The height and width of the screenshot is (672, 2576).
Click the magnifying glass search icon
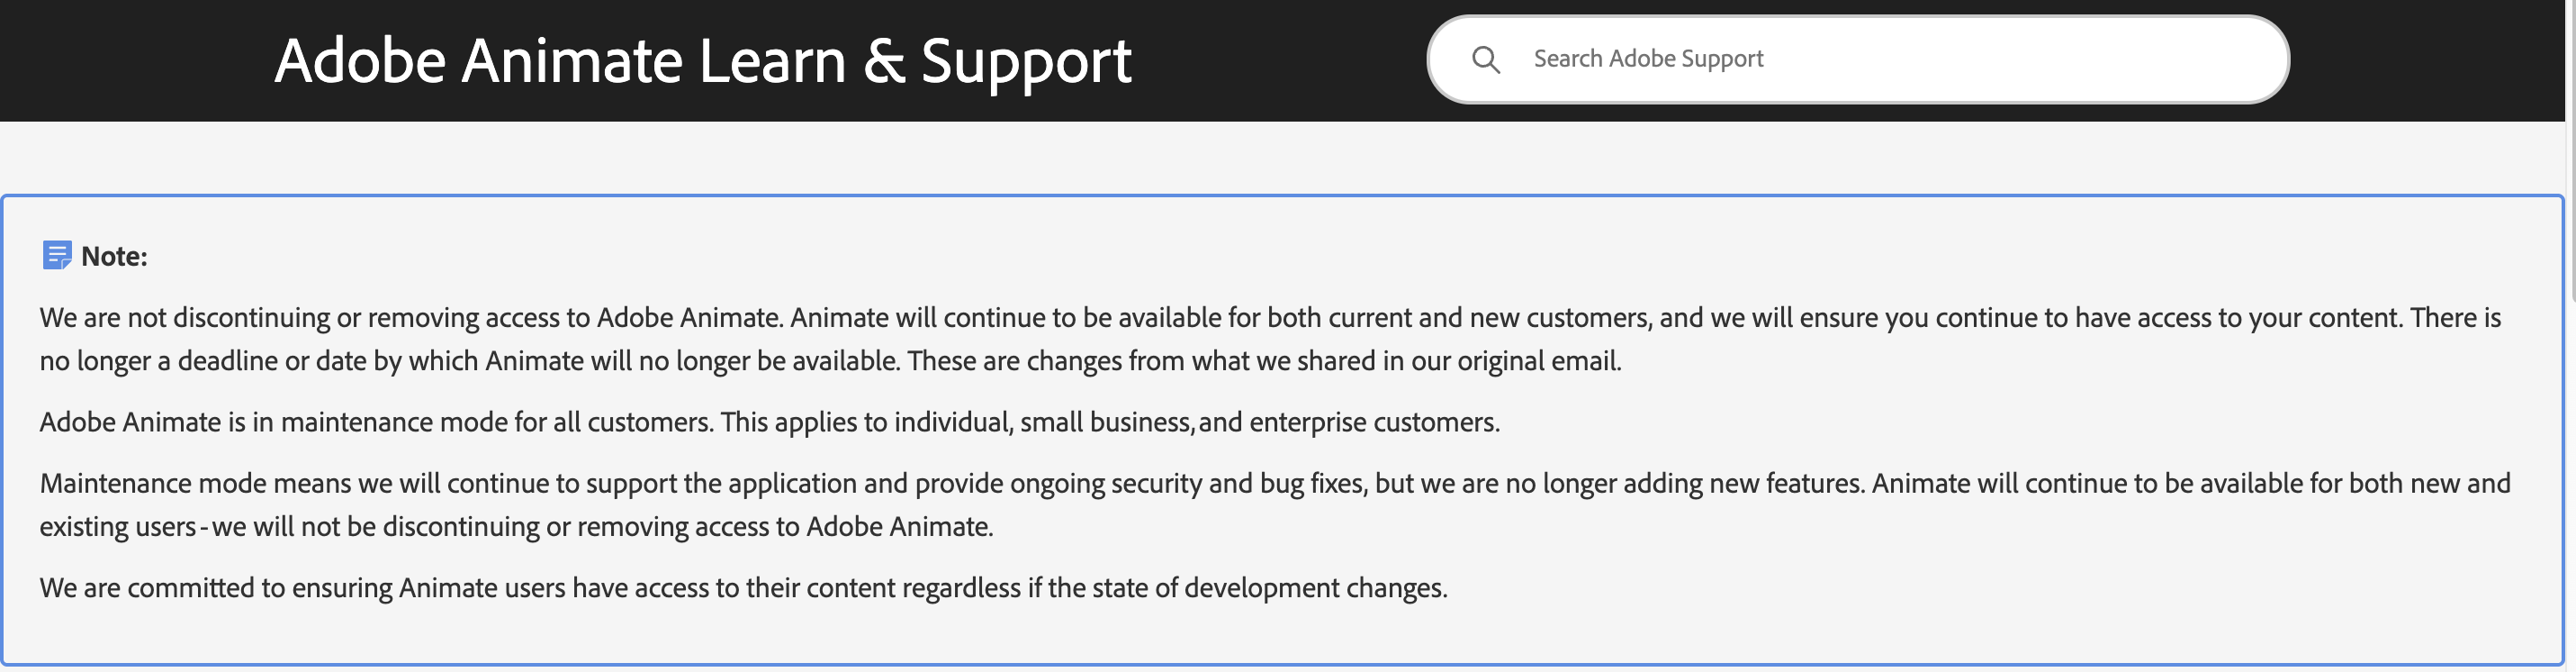1486,60
